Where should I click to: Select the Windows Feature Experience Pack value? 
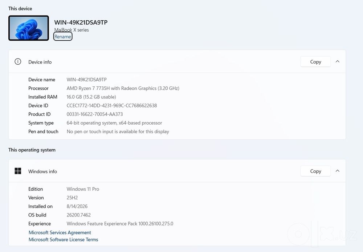coord(120,224)
